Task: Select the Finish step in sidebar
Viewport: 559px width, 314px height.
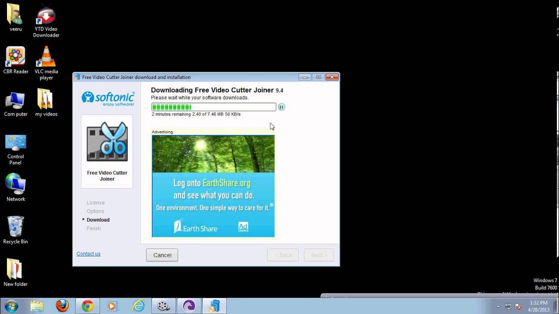Action: click(93, 229)
